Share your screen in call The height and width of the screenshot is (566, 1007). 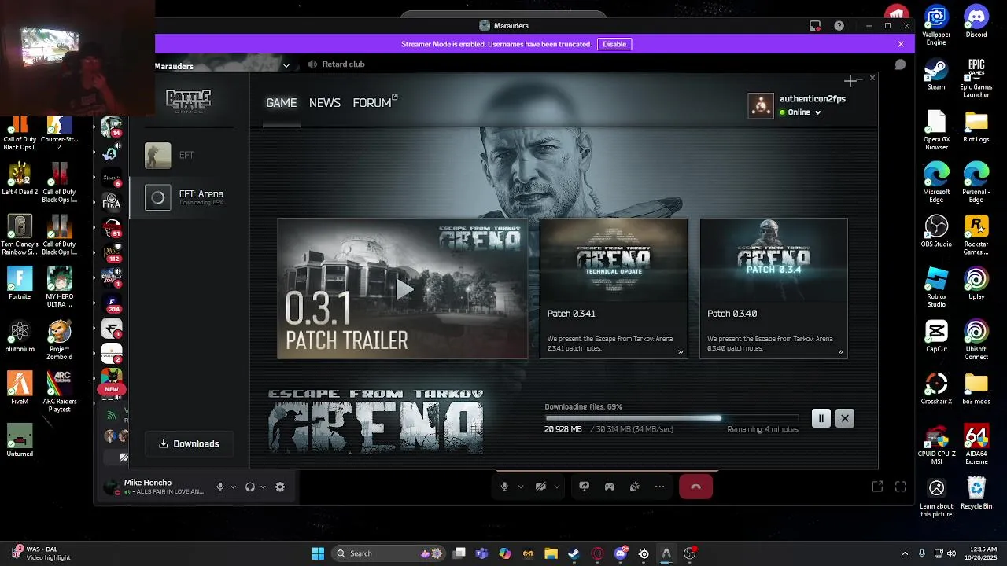pos(584,487)
